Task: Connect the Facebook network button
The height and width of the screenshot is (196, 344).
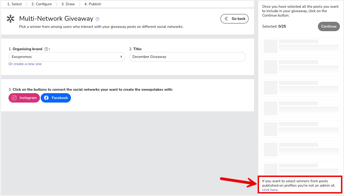Action: [56, 98]
